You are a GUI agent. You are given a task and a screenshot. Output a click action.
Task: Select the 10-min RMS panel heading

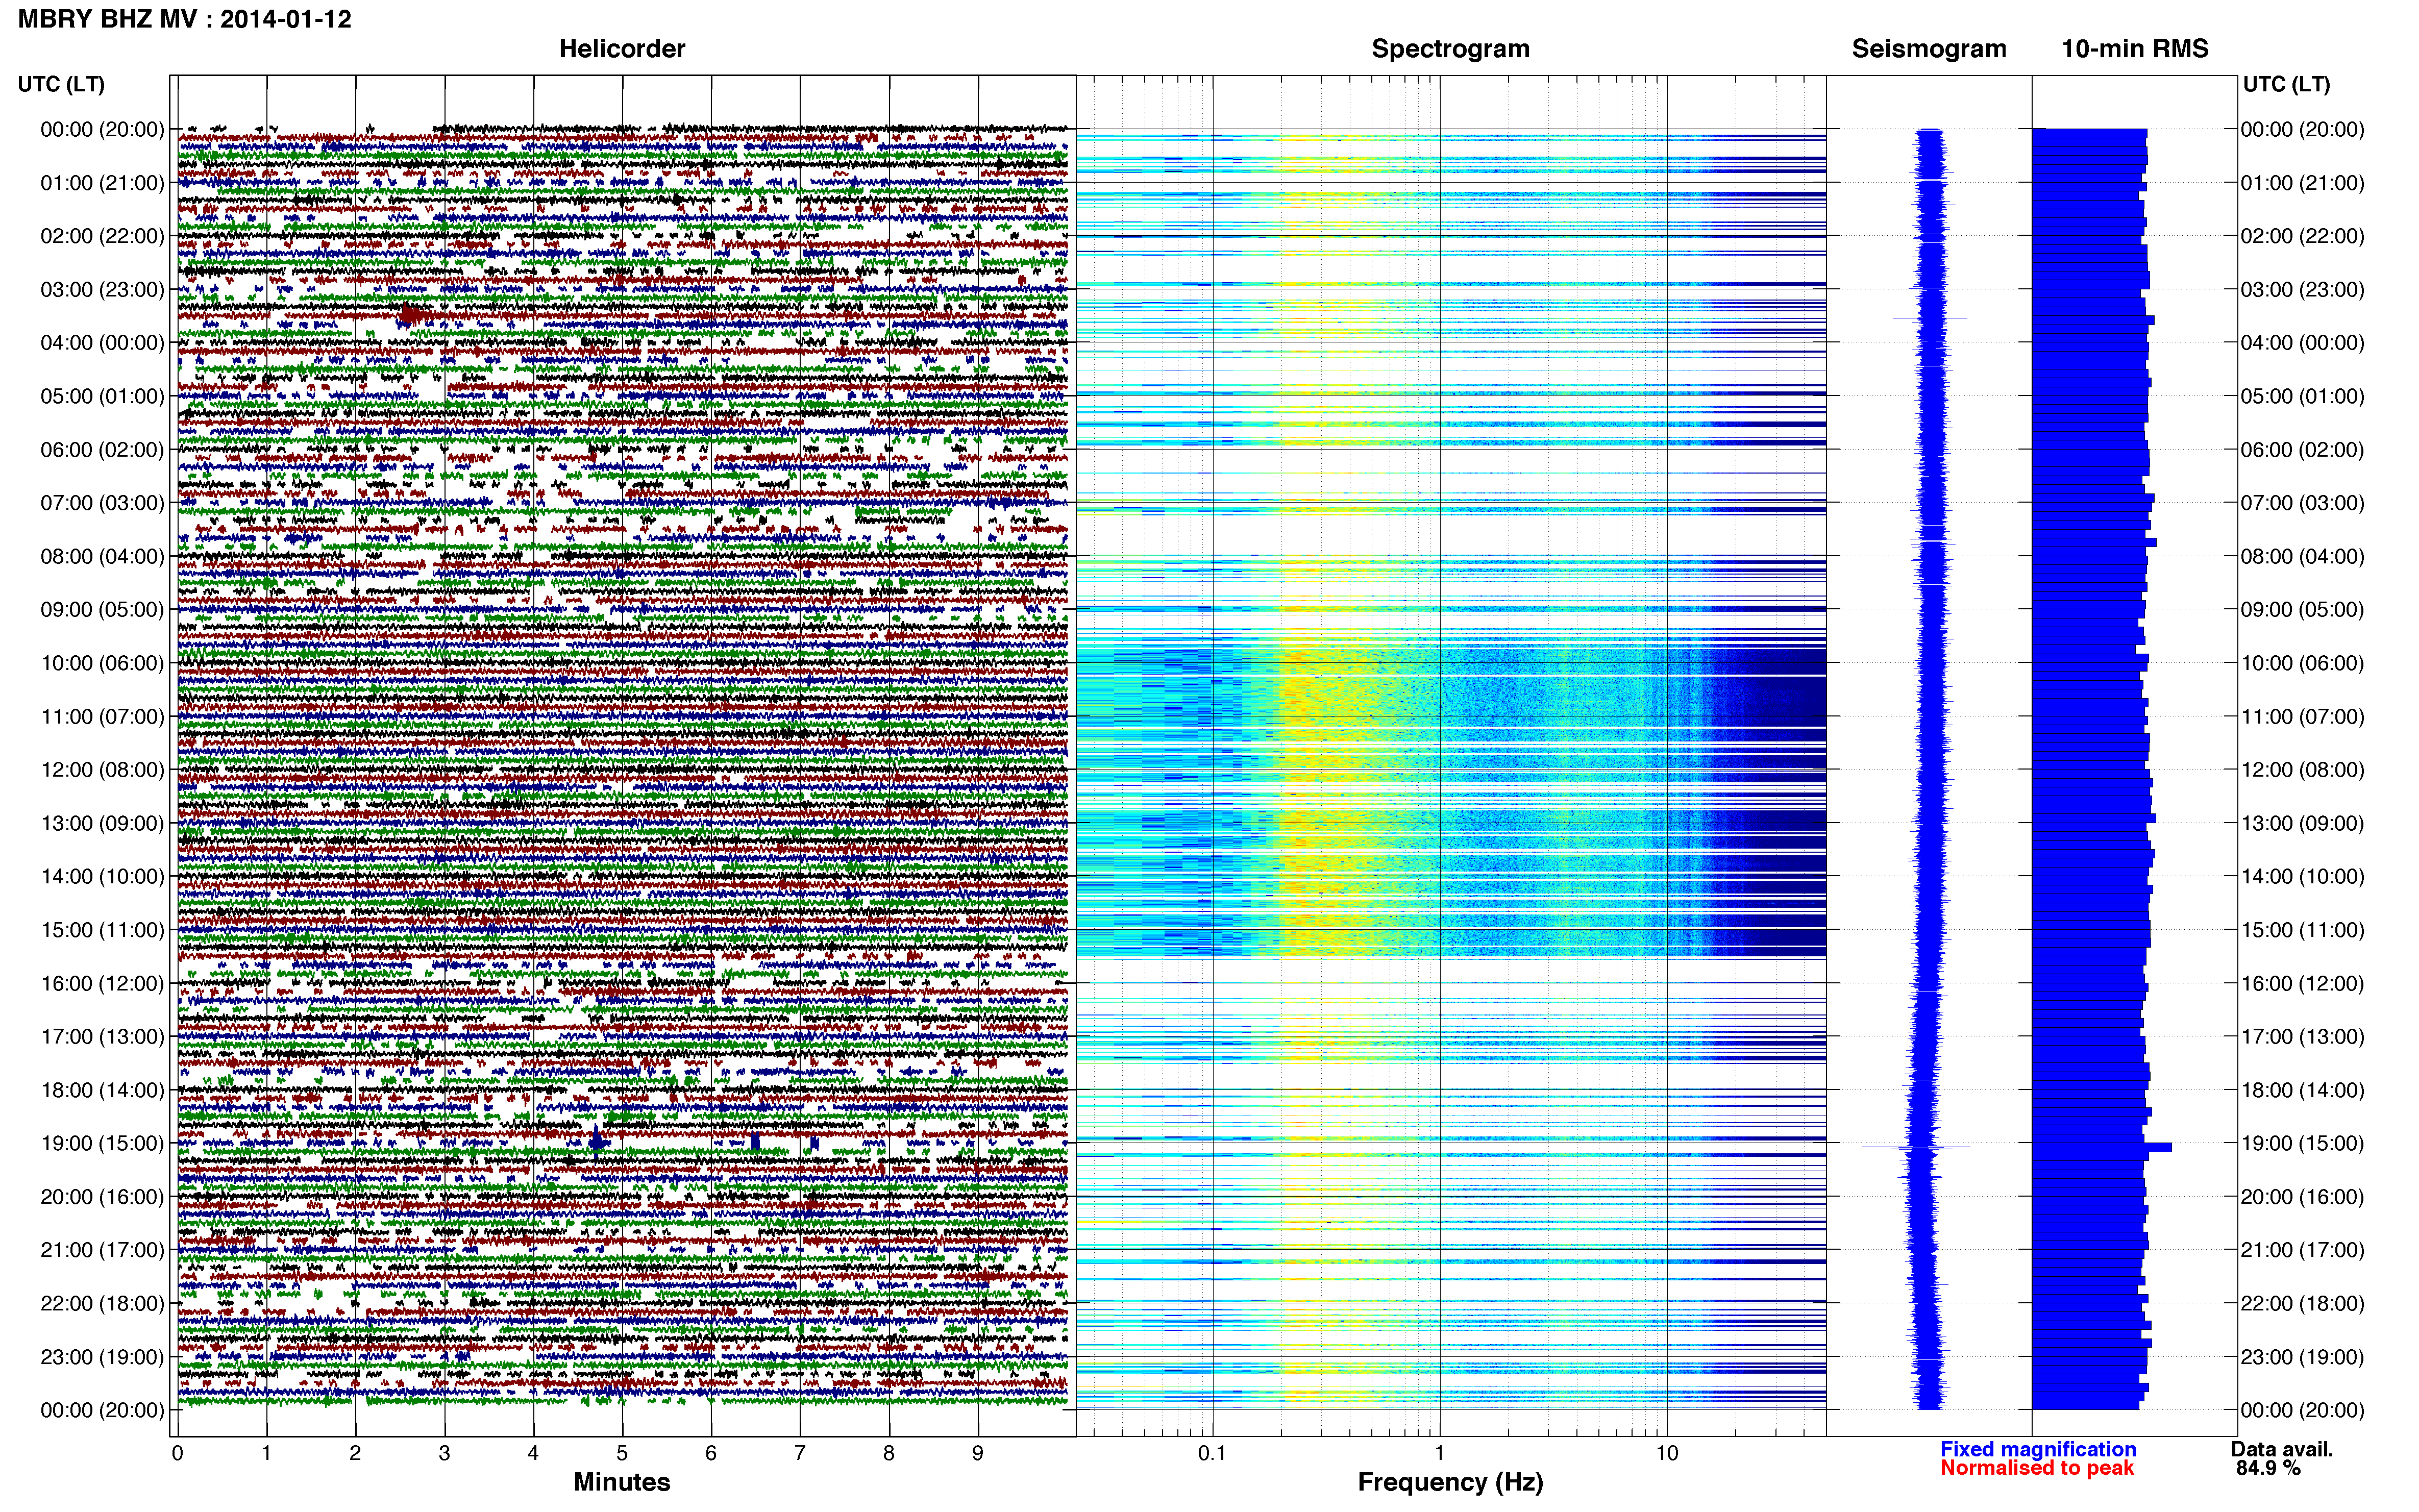point(2134,49)
